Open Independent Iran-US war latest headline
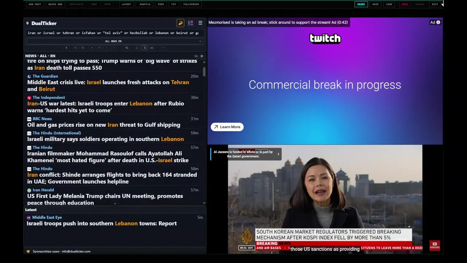467x263 pixels. (x=106, y=107)
